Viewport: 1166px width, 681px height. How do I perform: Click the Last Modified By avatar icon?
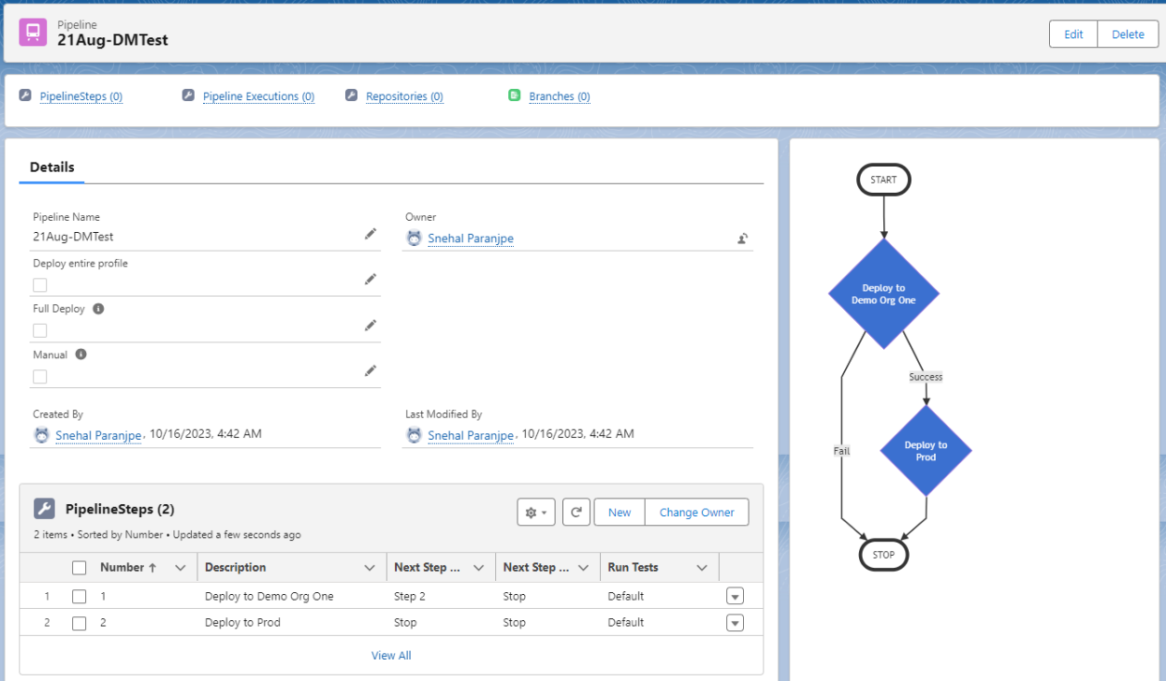pyautogui.click(x=414, y=435)
